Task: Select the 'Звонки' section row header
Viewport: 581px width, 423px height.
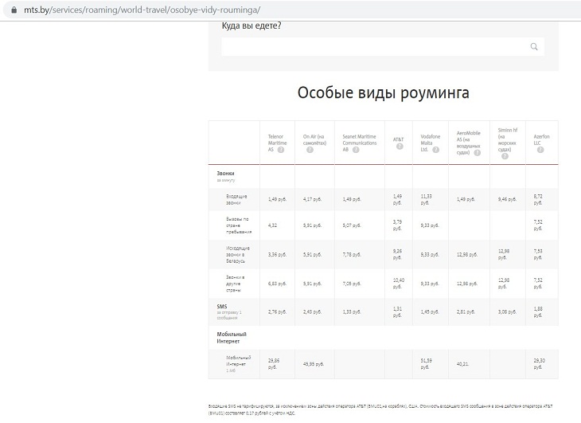Action: pos(226,174)
